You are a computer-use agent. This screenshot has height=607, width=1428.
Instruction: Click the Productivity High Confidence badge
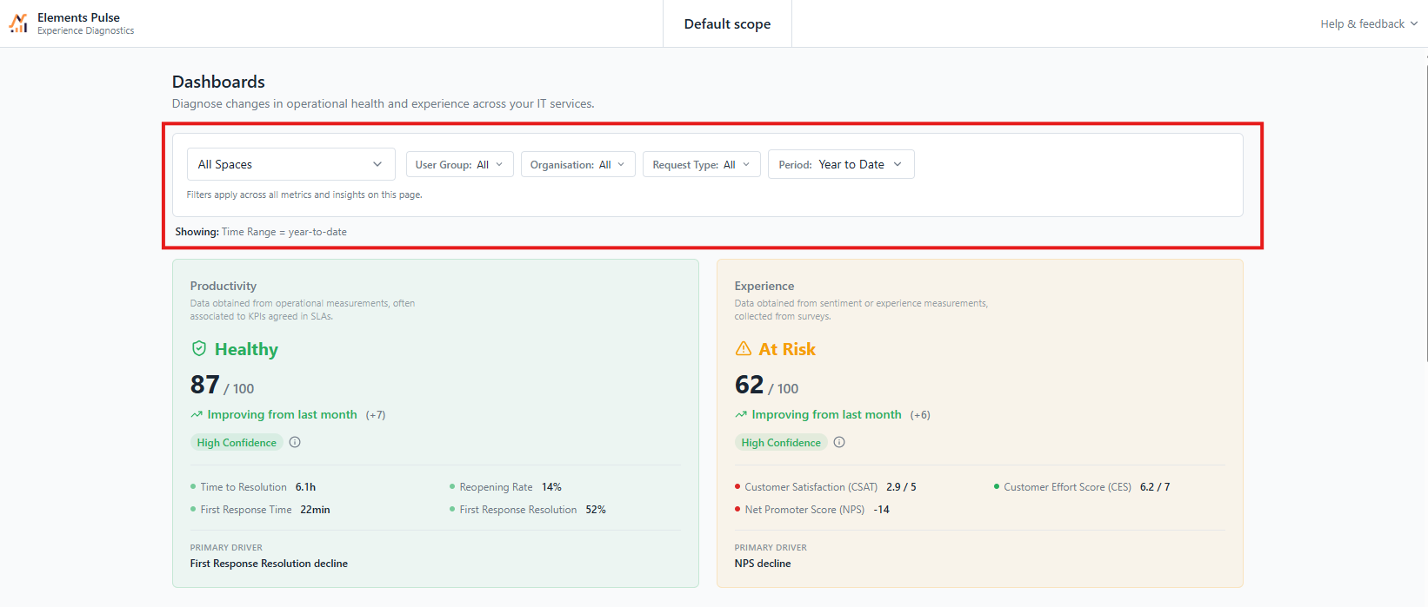237,443
